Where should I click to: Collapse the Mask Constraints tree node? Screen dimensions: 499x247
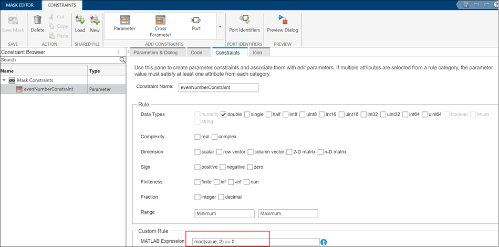pos(4,80)
